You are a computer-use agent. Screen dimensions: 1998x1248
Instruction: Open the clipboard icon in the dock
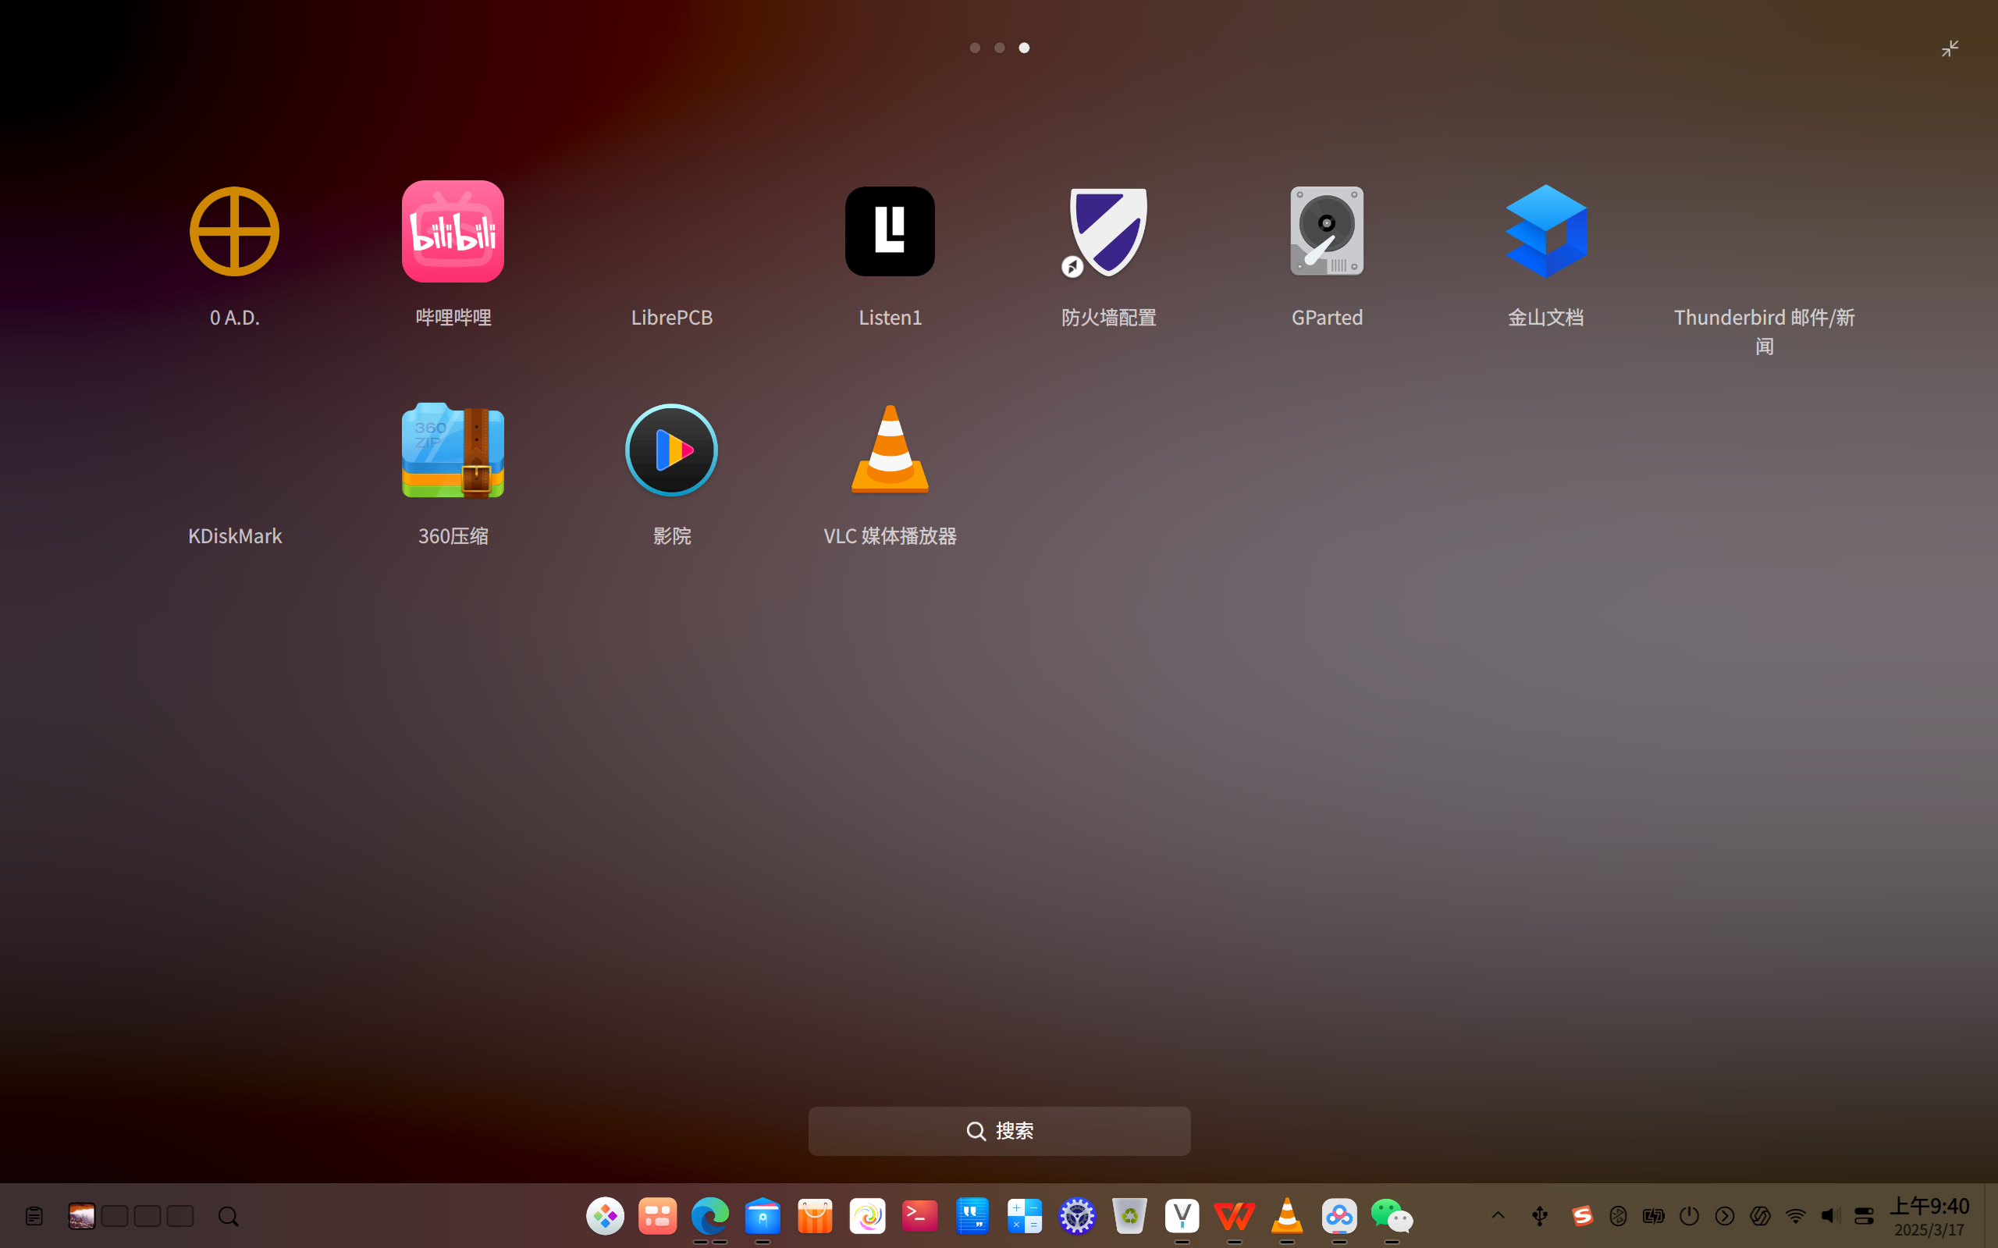click(34, 1216)
